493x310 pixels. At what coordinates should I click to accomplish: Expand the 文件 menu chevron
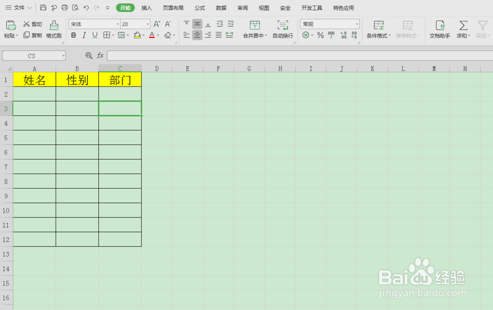30,8
